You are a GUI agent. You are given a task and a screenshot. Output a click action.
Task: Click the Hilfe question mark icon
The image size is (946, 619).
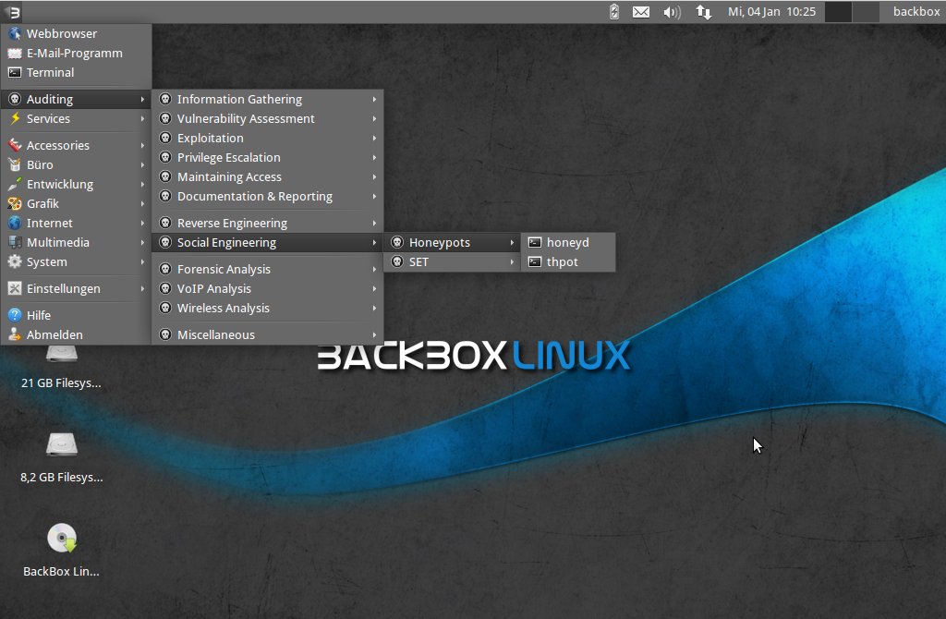coord(15,315)
